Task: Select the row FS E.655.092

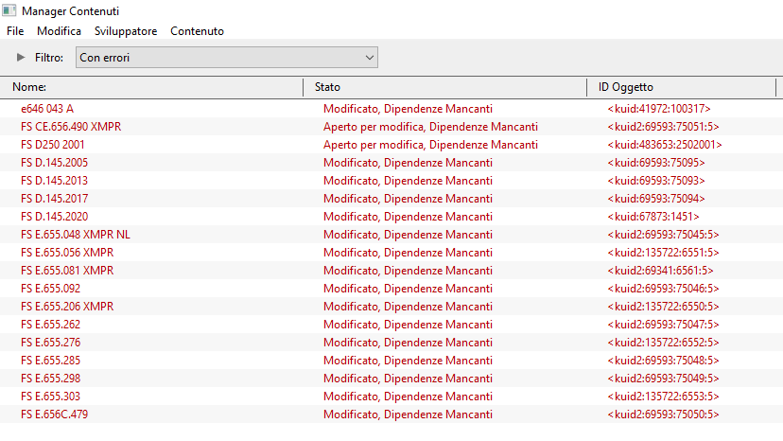Action: click(x=391, y=289)
